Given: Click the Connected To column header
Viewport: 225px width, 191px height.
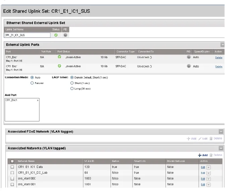Looking at the screenshot, I should click(x=146, y=52).
